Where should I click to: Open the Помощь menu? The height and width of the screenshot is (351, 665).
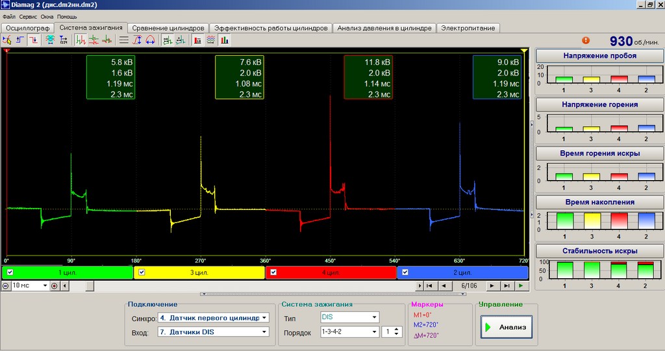[67, 17]
